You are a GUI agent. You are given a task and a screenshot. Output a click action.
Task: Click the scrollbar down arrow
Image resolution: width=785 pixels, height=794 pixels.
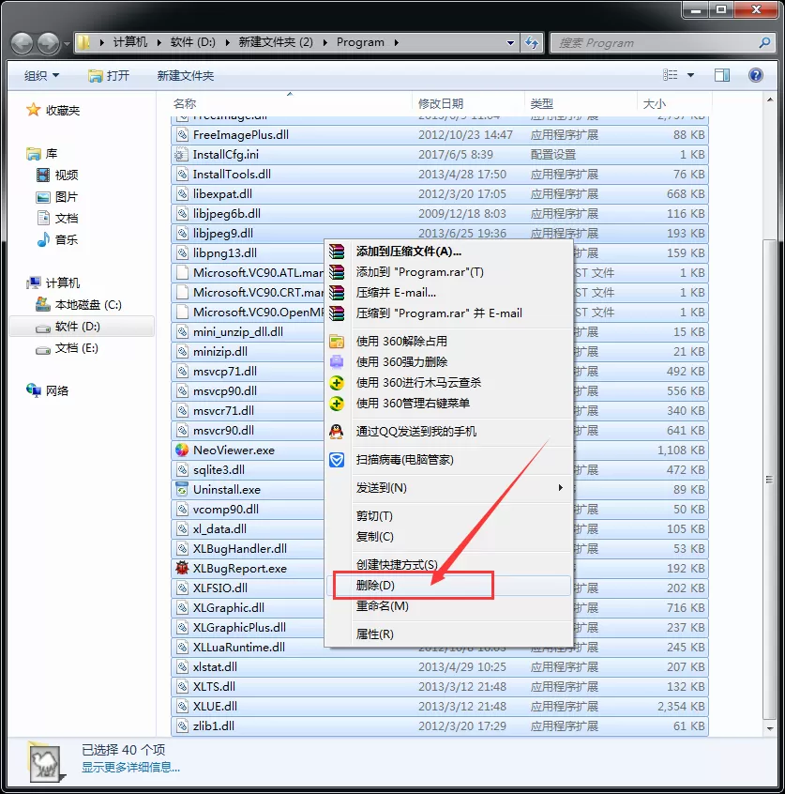point(769,728)
